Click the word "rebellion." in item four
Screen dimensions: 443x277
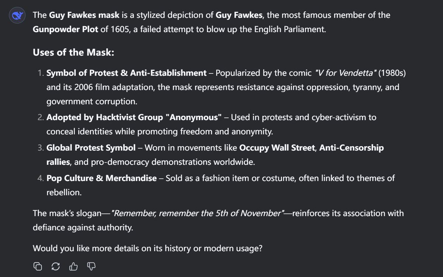64,193
